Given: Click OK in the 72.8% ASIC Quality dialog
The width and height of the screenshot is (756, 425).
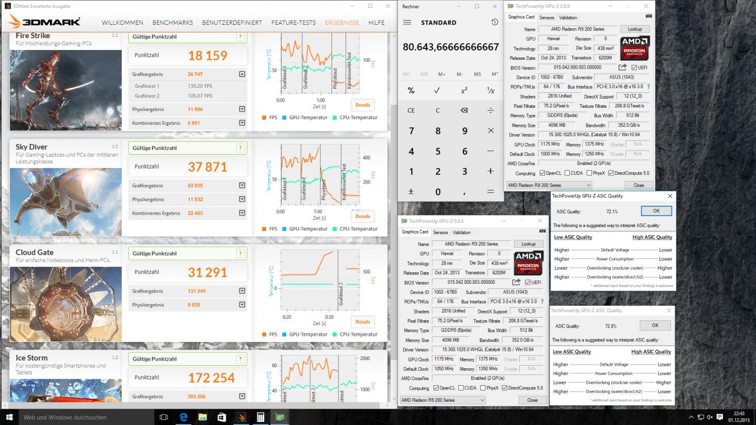Looking at the screenshot, I should [655, 325].
